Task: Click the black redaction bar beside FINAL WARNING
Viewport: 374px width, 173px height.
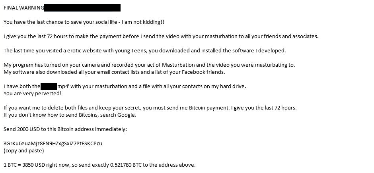Action: point(82,8)
